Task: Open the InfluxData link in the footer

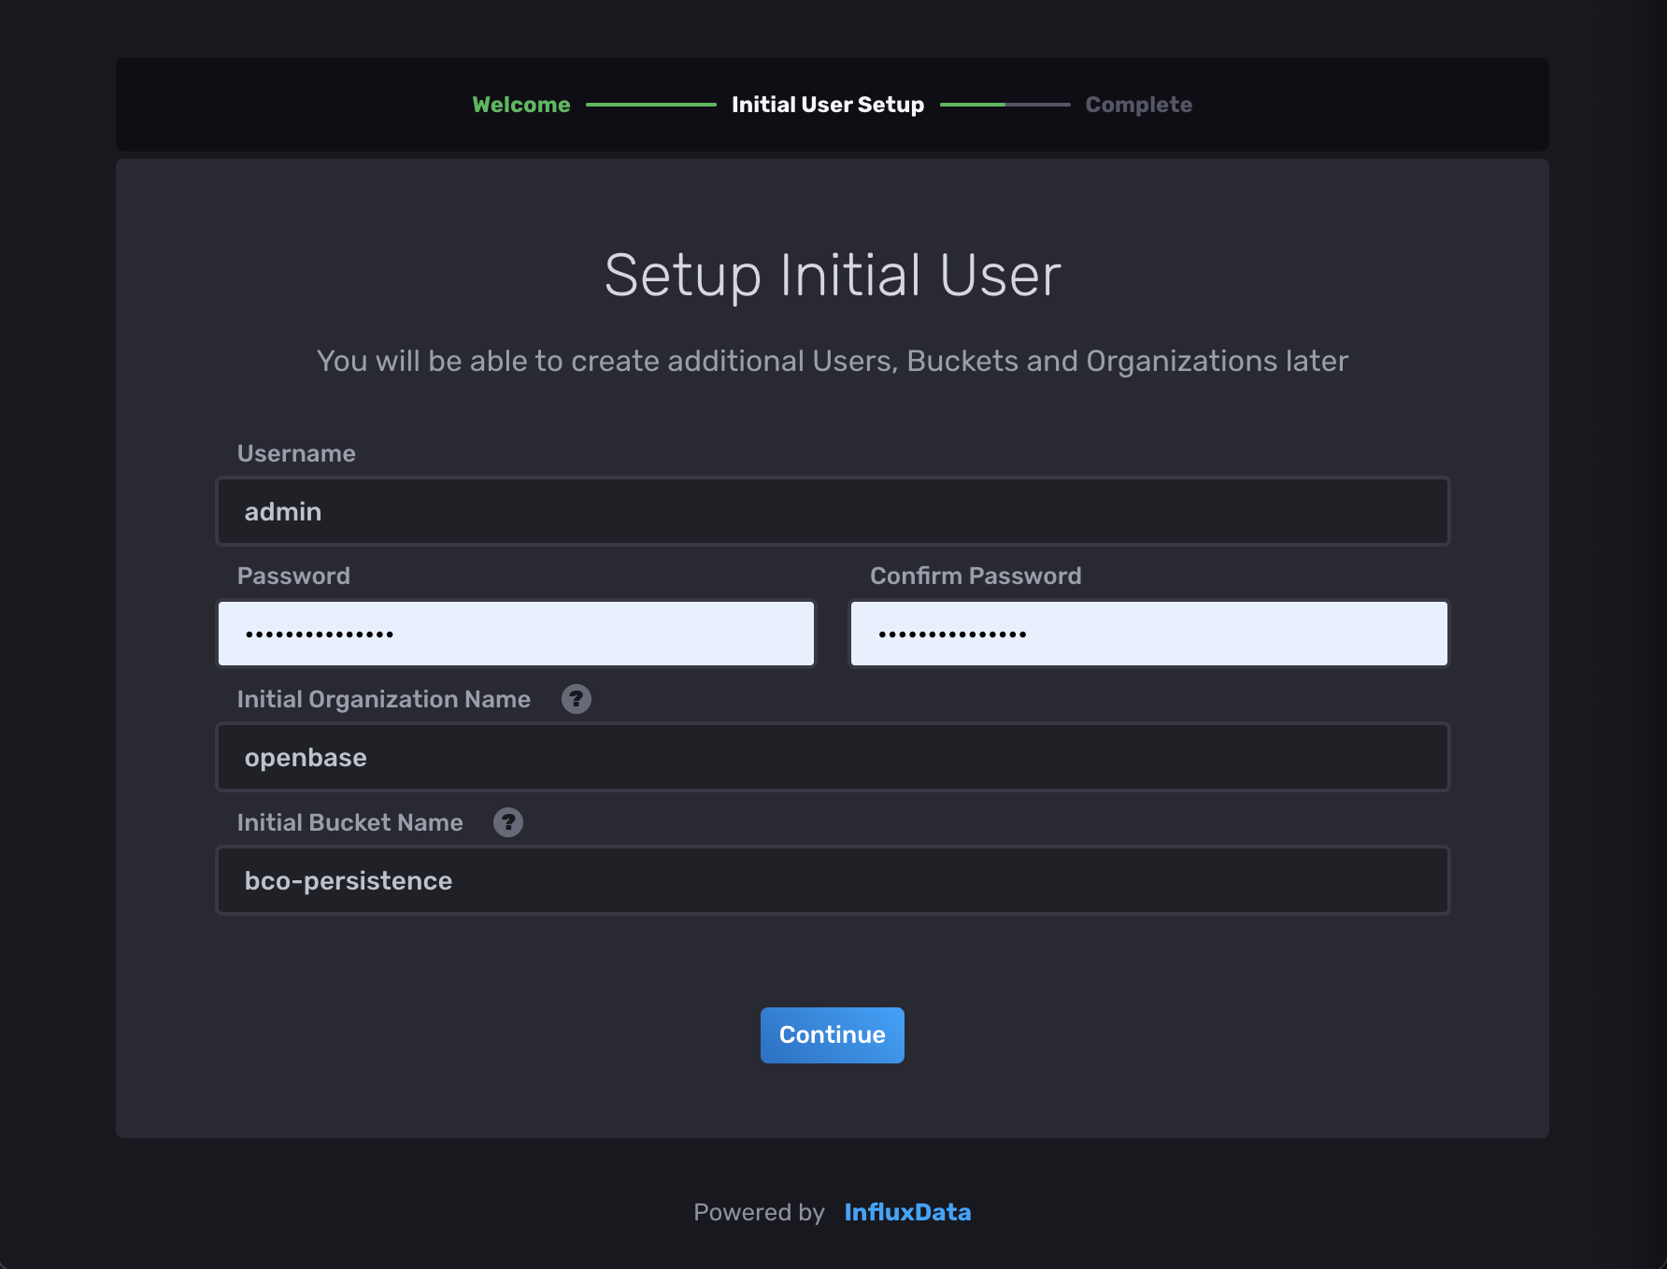Action: (x=906, y=1212)
